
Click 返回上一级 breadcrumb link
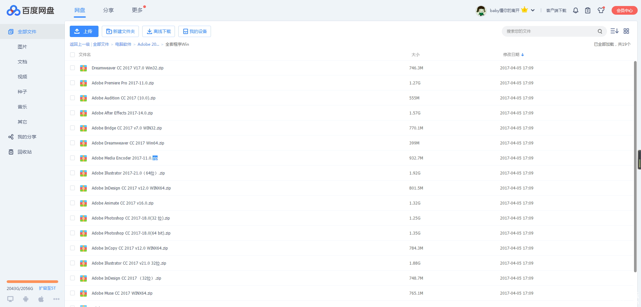[80, 44]
